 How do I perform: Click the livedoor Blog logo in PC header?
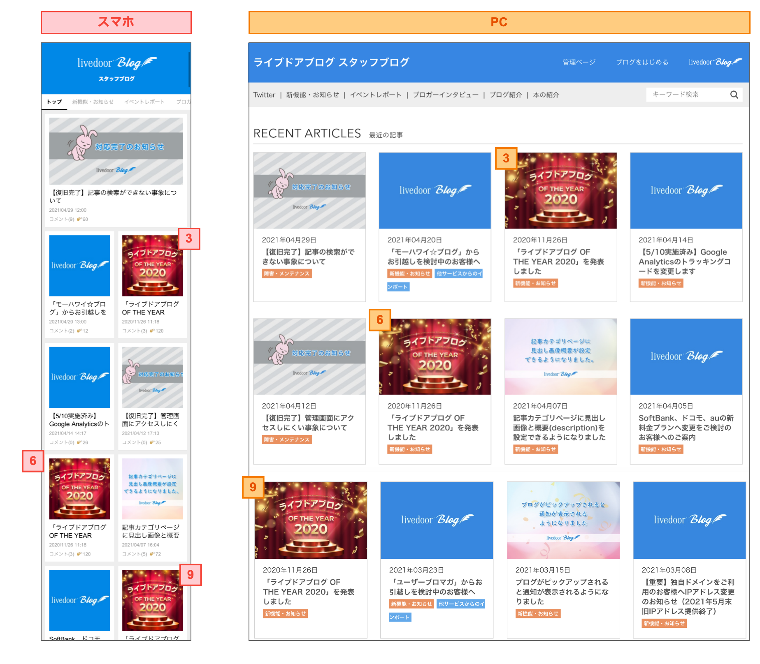715,62
